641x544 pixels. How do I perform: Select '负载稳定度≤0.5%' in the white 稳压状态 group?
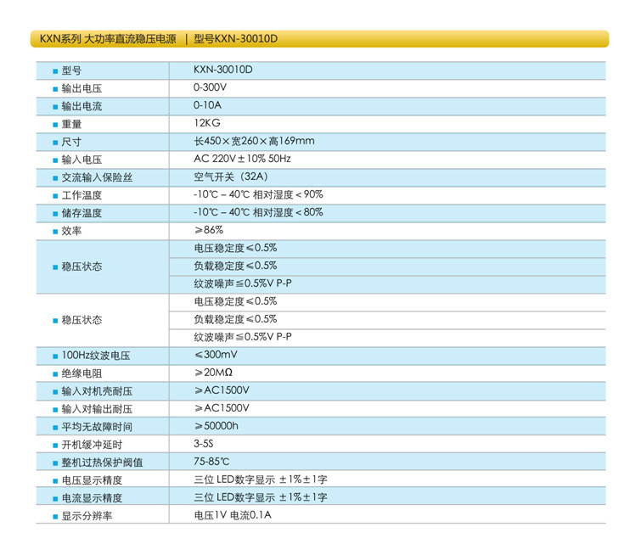tap(235, 319)
